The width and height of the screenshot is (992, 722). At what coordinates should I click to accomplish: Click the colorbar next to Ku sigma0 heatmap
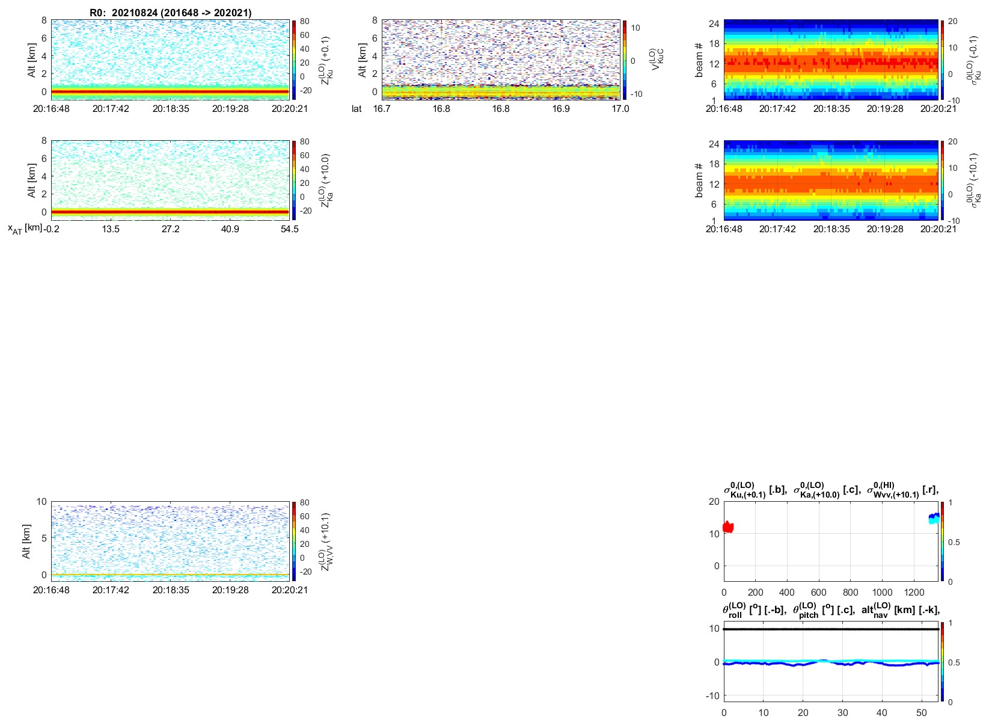coord(943,59)
